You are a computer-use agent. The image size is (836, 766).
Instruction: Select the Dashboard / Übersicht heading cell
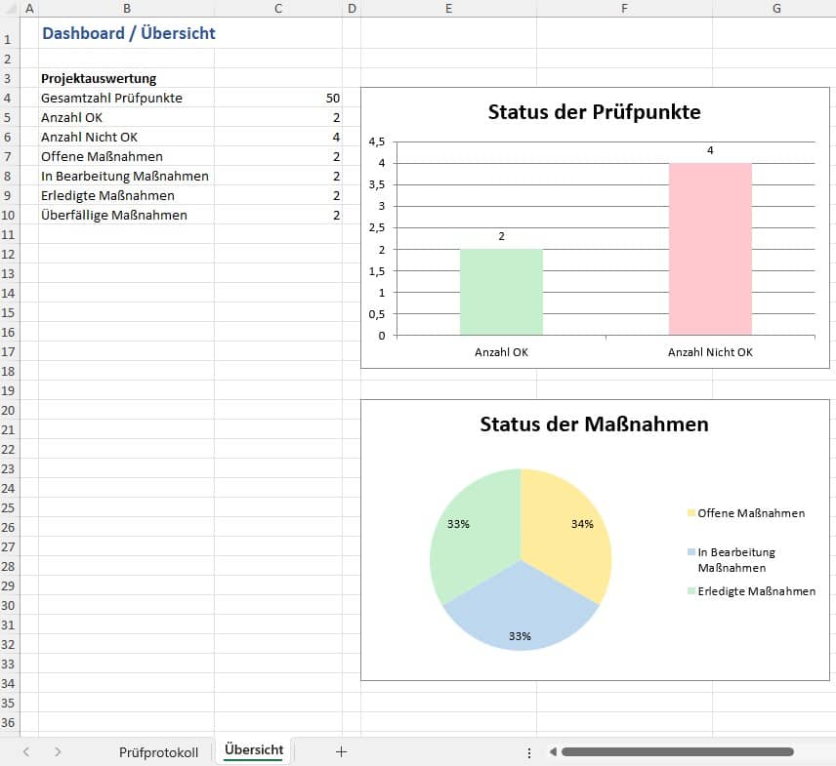tap(128, 33)
